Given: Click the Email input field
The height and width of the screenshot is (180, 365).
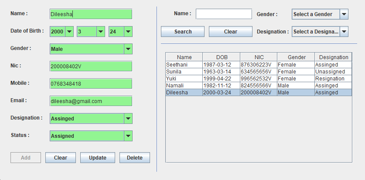Looking at the screenshot, I should 91,101.
